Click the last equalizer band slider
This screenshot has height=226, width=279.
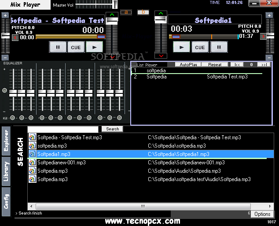(x=119, y=93)
